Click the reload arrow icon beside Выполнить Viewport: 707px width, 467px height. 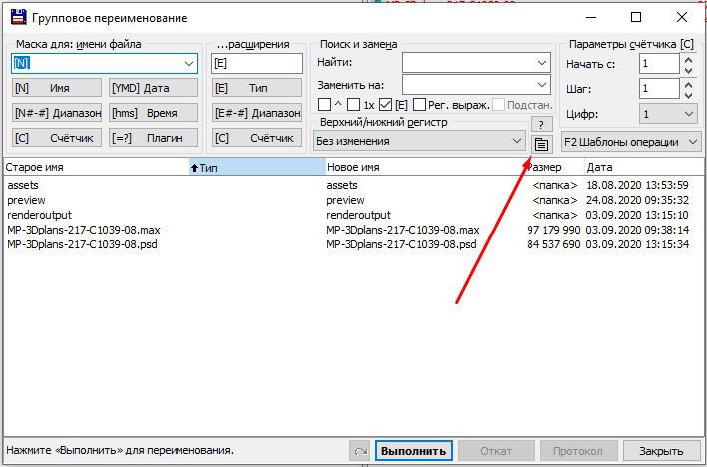360,451
